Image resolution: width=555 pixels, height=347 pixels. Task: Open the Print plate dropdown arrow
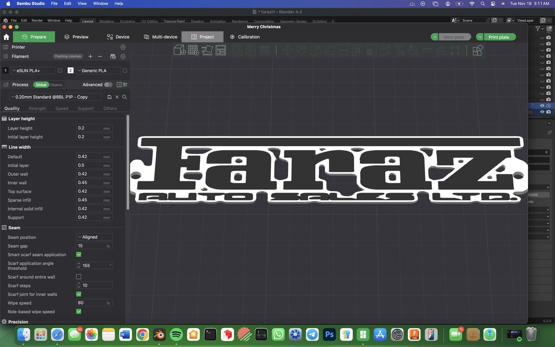480,37
